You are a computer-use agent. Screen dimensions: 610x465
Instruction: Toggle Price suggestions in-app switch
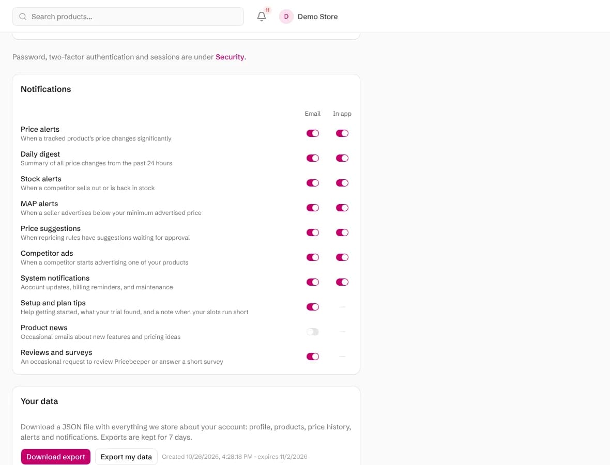coord(342,233)
